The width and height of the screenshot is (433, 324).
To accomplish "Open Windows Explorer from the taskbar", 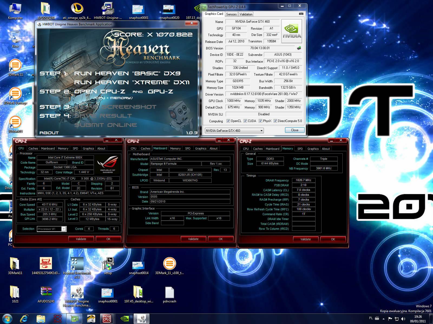I will click(x=41, y=319).
